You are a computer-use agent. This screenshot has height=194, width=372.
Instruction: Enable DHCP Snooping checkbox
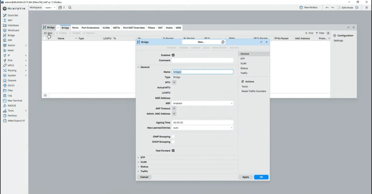(173, 142)
